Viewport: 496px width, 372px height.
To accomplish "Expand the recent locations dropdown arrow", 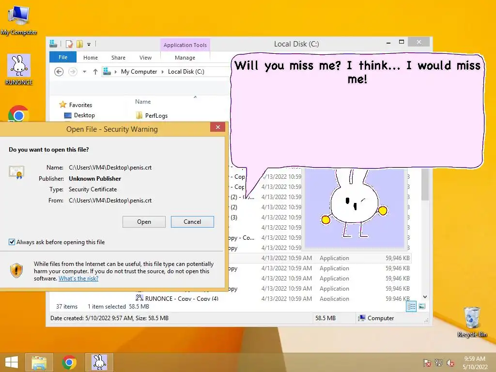I will pos(84,72).
